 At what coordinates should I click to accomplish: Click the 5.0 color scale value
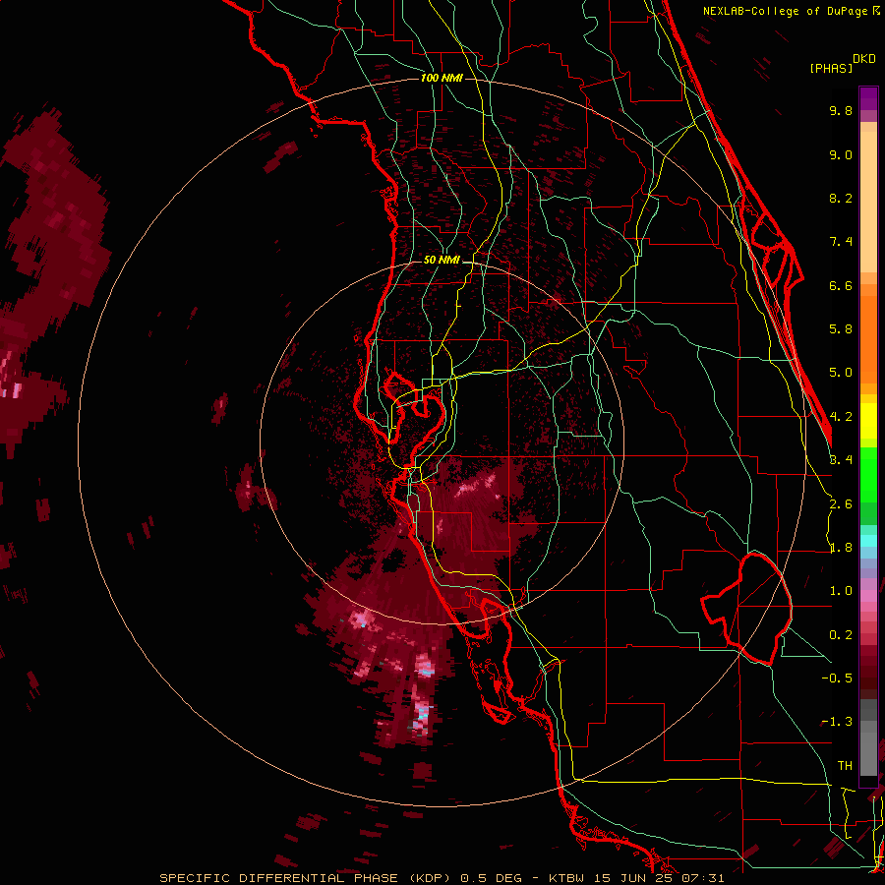[x=841, y=373]
